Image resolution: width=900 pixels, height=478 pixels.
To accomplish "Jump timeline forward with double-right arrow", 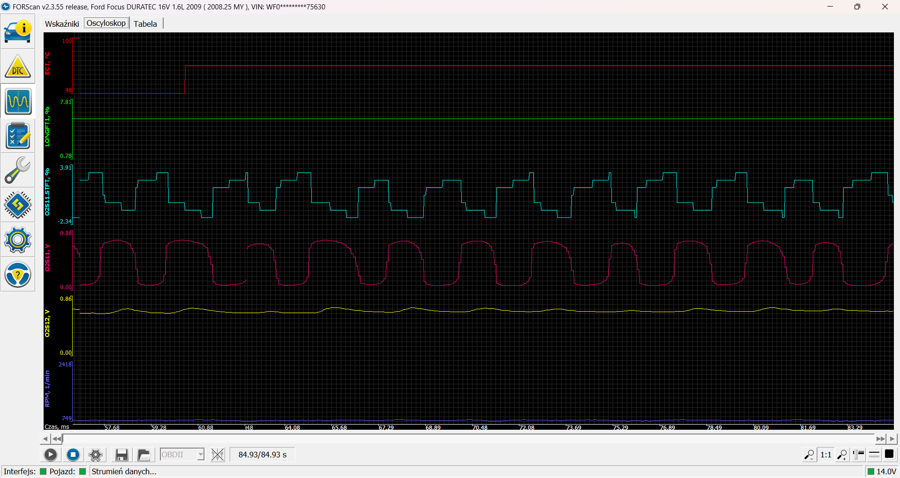I will click(x=881, y=439).
